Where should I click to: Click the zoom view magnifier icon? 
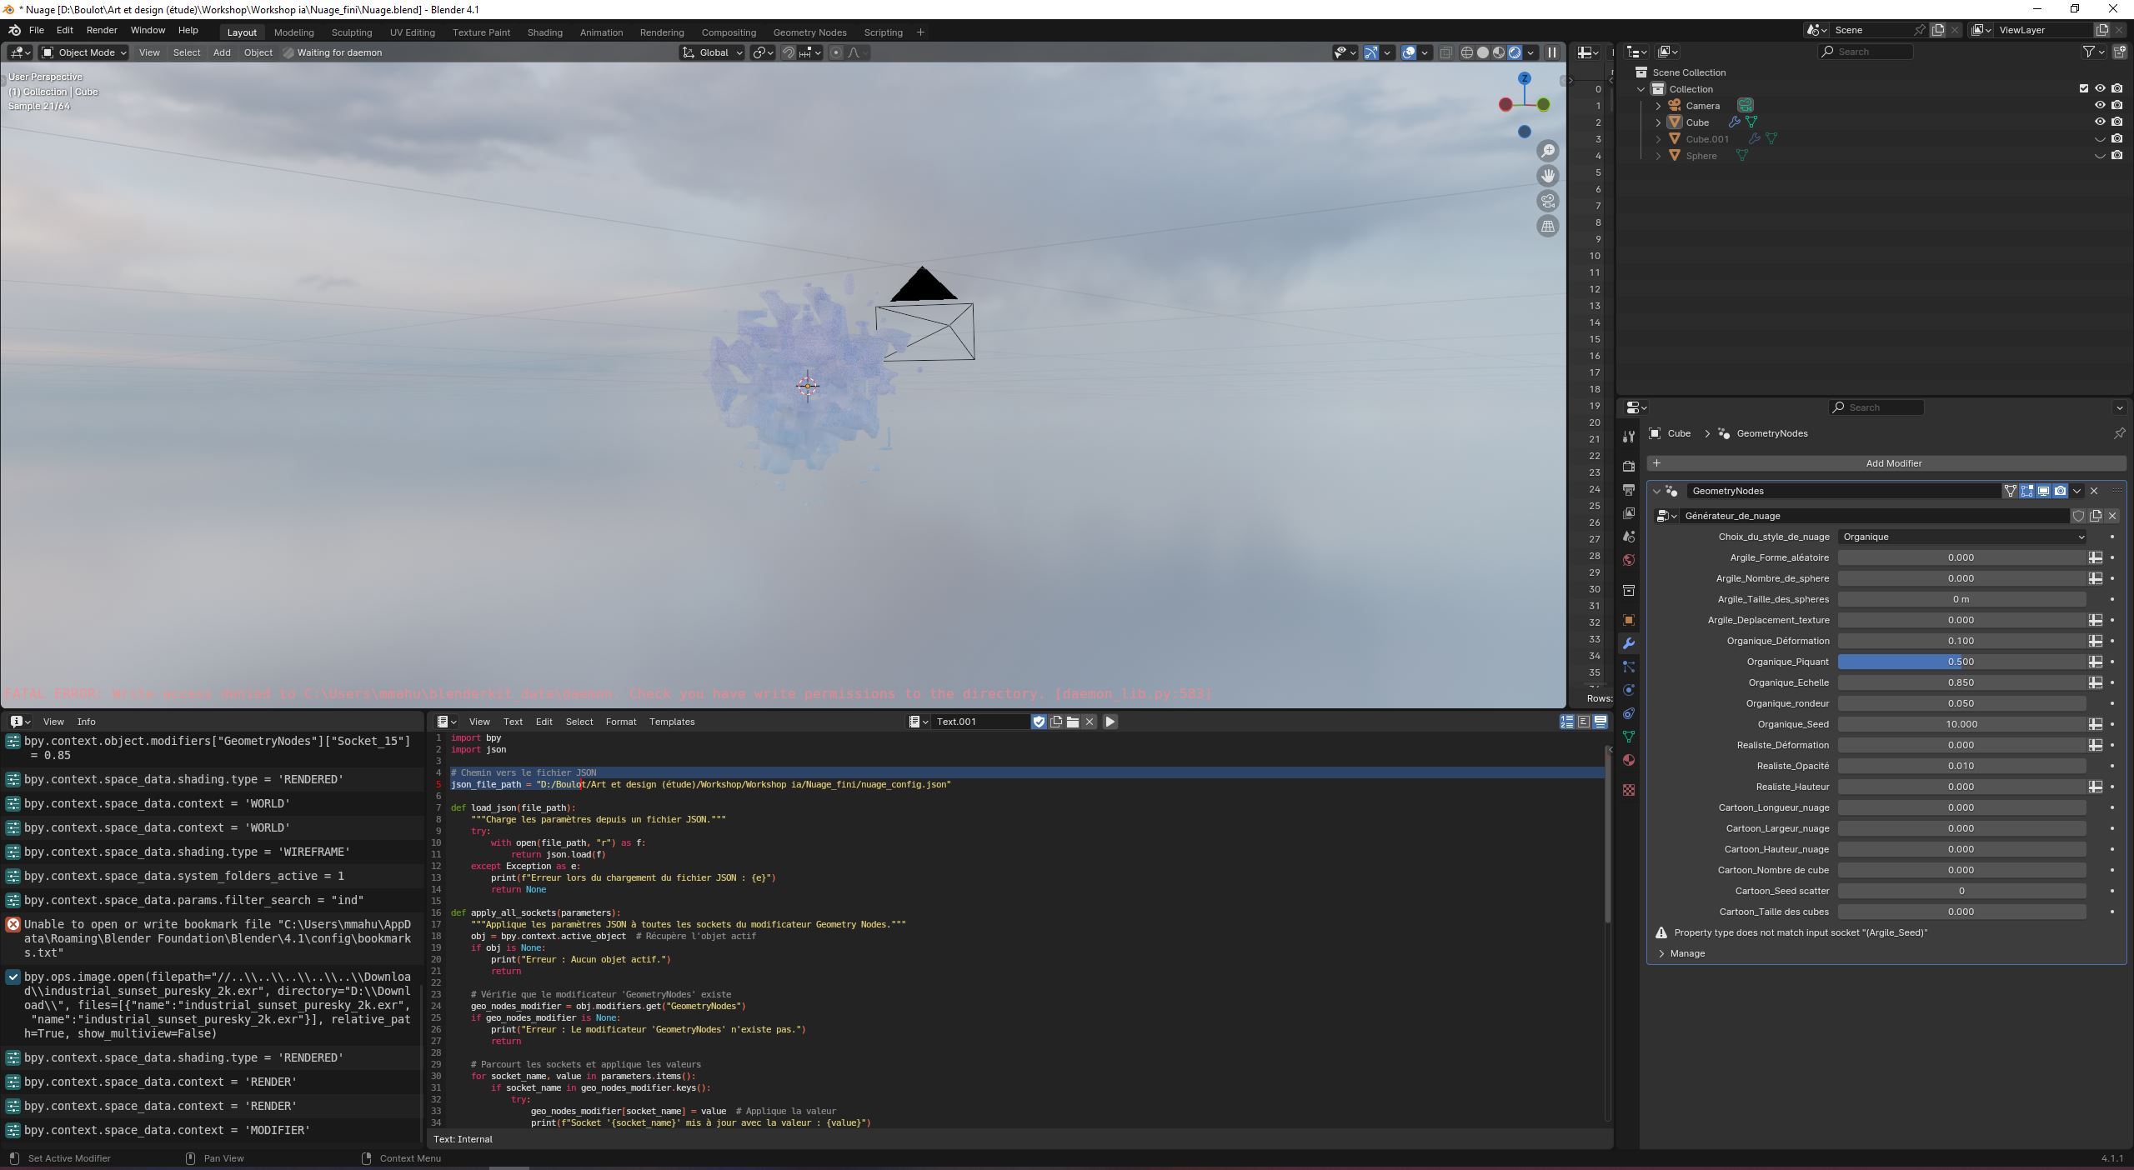pyautogui.click(x=1548, y=151)
